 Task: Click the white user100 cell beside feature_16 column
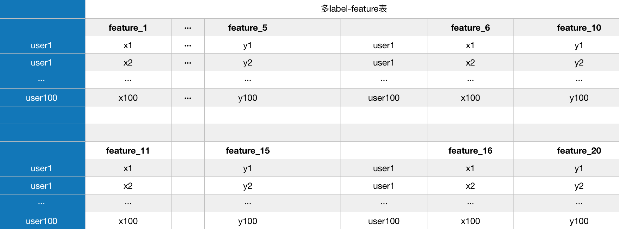point(384,221)
